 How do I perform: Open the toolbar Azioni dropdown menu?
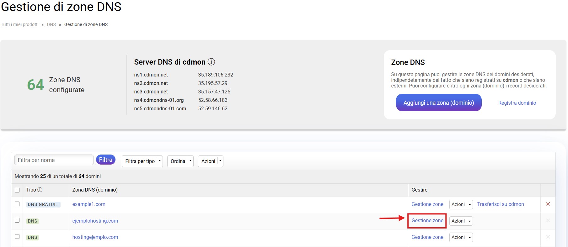(x=211, y=161)
